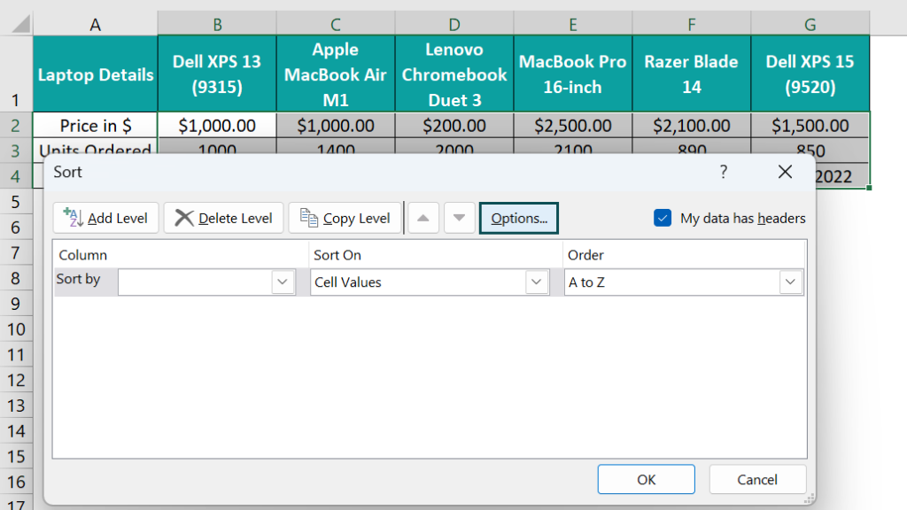Click the select-all corner triangle
The width and height of the screenshot is (907, 510).
tap(20, 24)
